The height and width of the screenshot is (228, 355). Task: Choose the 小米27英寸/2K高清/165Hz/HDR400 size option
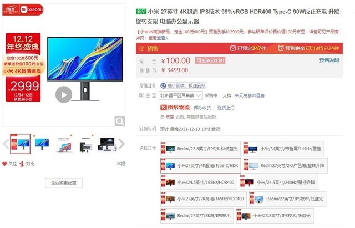pyautogui.click(x=204, y=199)
